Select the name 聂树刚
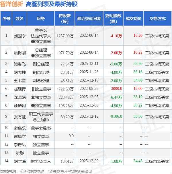Viewport: 172px width, 174px height. point(19,53)
